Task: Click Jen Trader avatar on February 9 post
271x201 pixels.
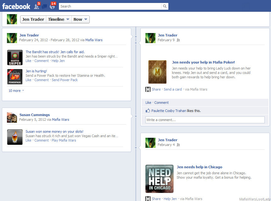Action: coord(150,38)
